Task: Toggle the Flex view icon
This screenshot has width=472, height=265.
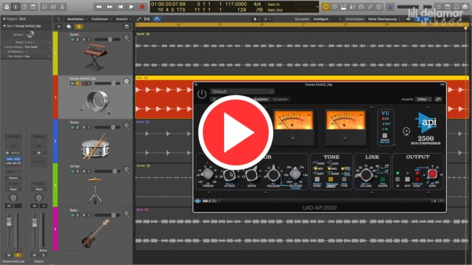Action: (x=147, y=19)
